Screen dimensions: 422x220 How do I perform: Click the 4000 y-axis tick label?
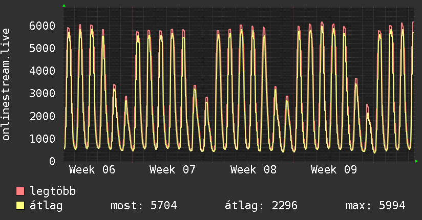click(x=43, y=71)
